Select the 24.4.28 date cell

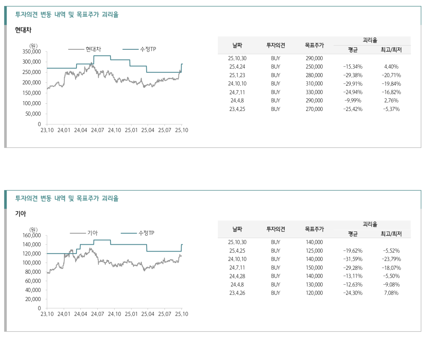[237, 276]
